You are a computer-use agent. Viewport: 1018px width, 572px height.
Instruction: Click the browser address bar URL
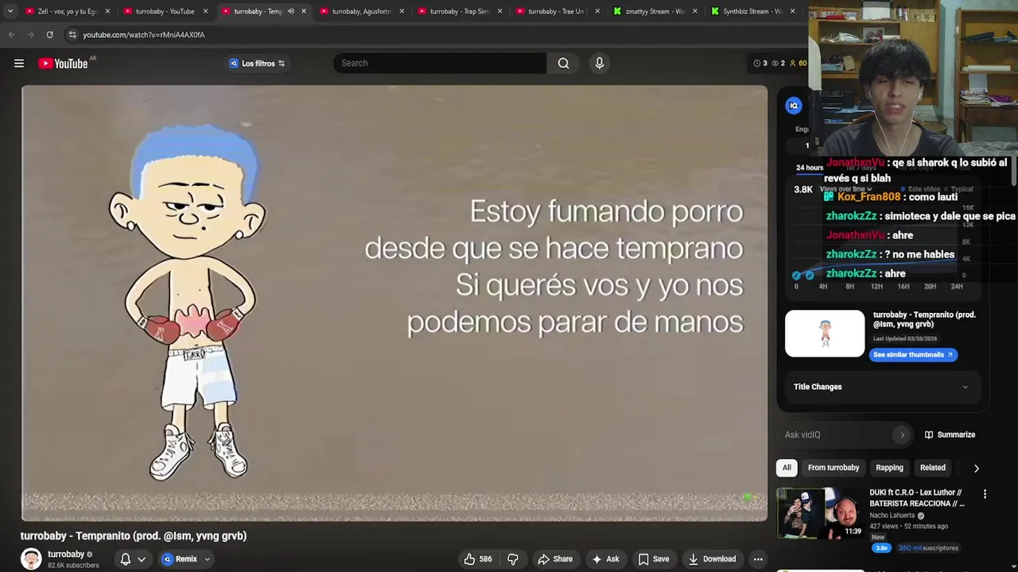(x=144, y=35)
